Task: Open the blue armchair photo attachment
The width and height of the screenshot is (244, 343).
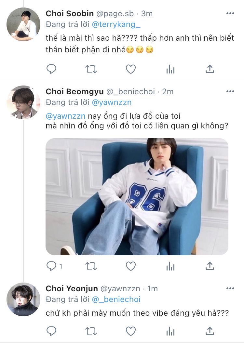Action: coord(137,196)
